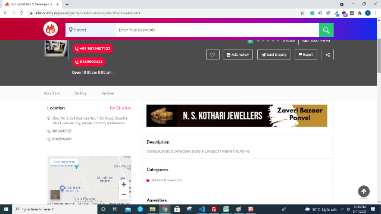Click the Enter Your Keywords search field
381x214 pixels.
point(217,30)
